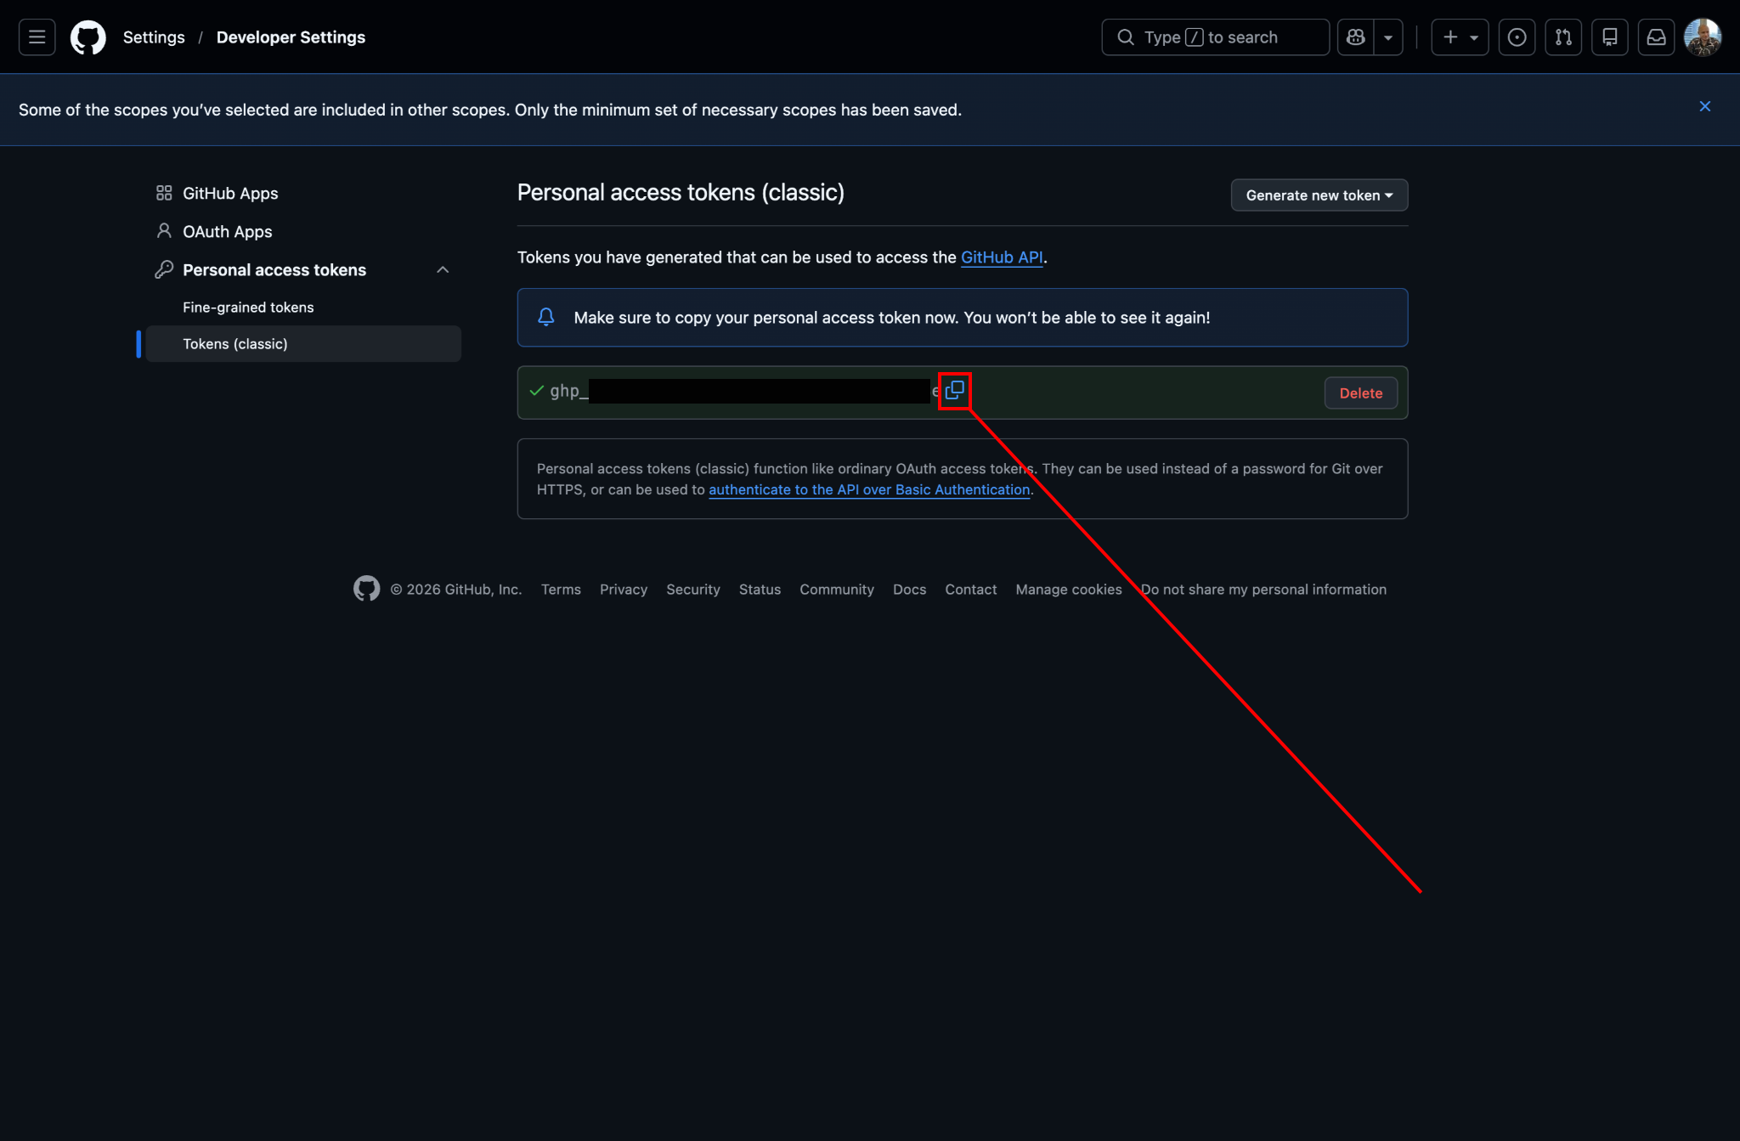Expand the Copilot dropdown arrow
The width and height of the screenshot is (1740, 1141).
pos(1388,37)
